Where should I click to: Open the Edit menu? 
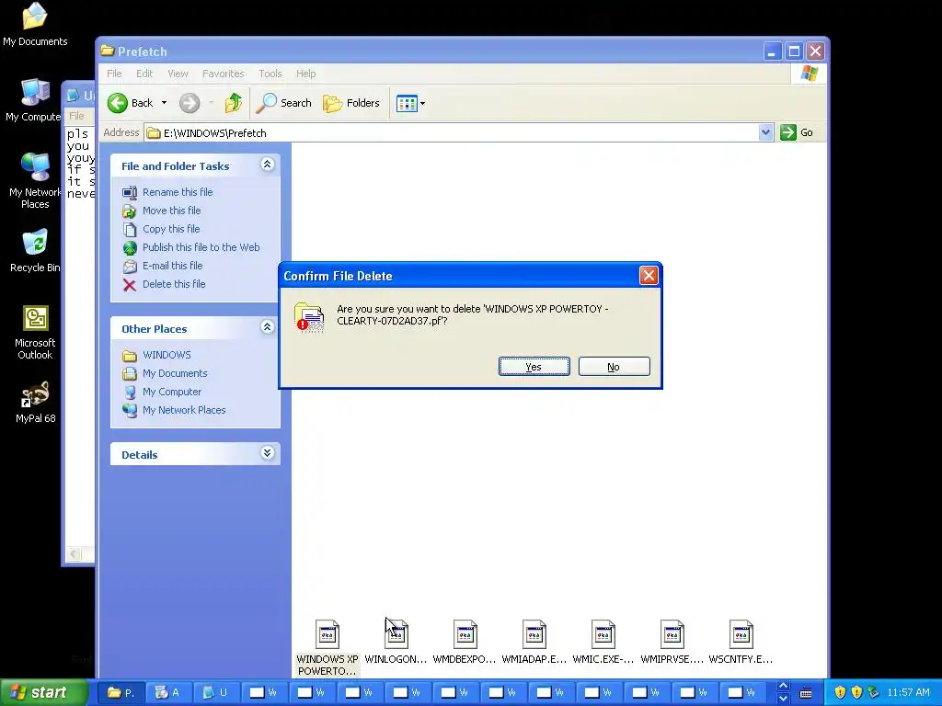coord(144,74)
